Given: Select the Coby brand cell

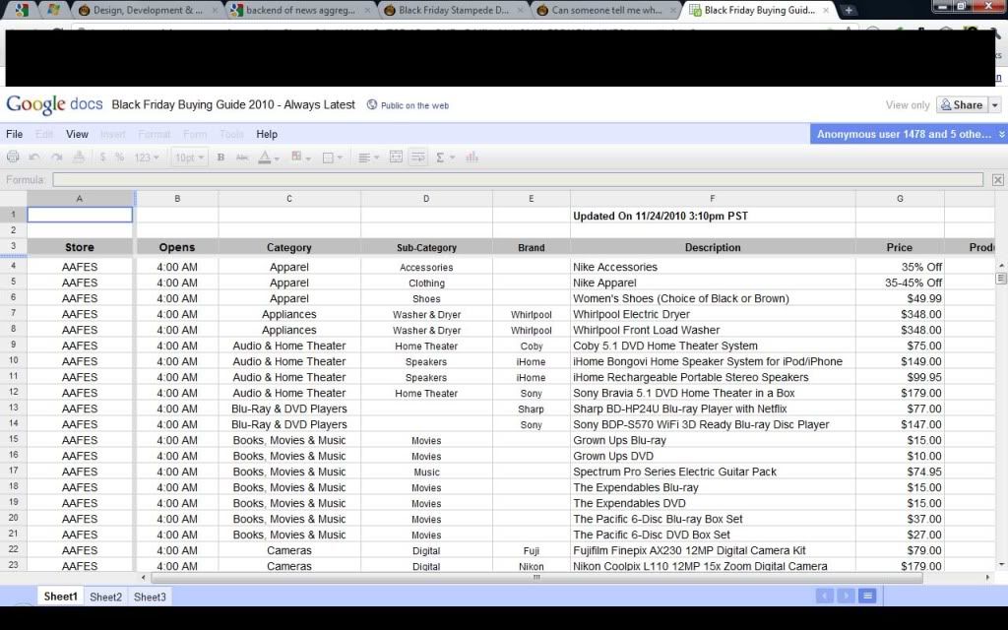Looking at the screenshot, I should point(531,346).
